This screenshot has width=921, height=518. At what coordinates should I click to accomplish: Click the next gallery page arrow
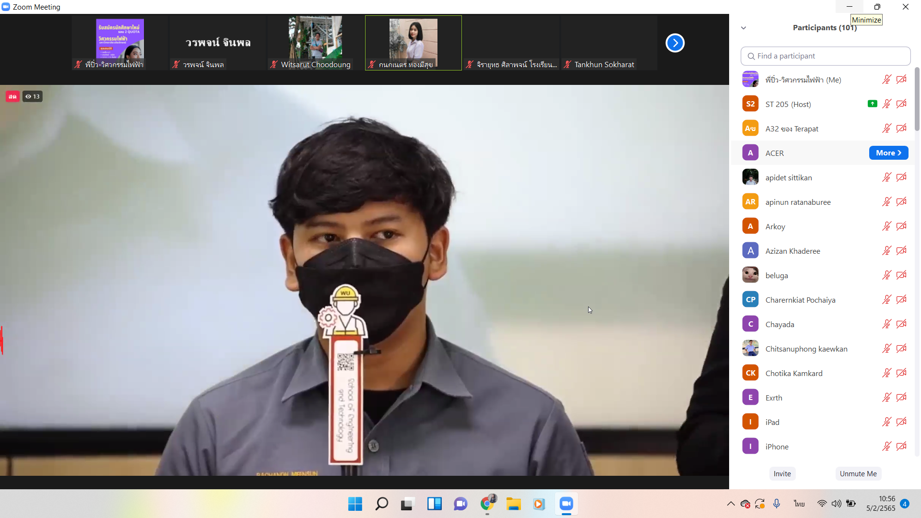[x=675, y=43]
